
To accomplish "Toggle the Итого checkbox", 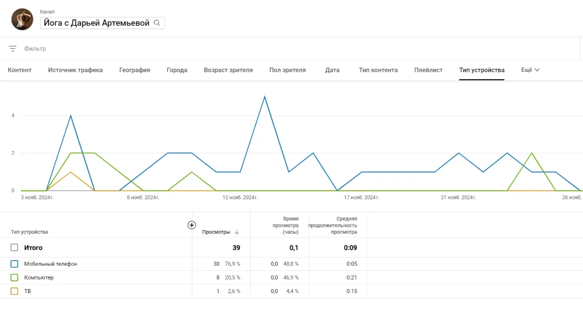I will pyautogui.click(x=15, y=248).
